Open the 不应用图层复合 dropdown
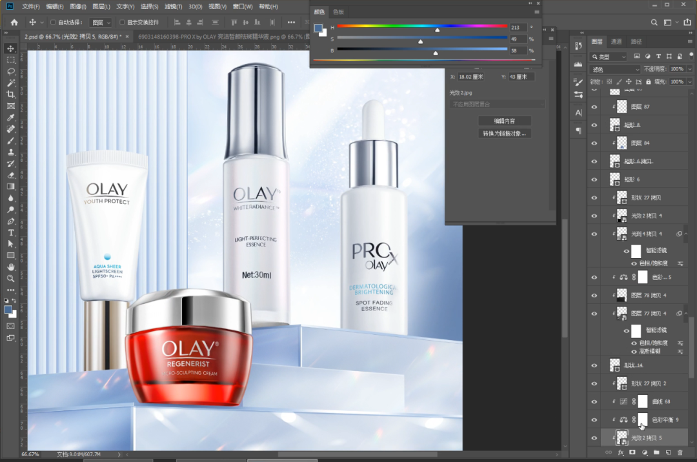Screen dimensions: 697x462 point(497,104)
